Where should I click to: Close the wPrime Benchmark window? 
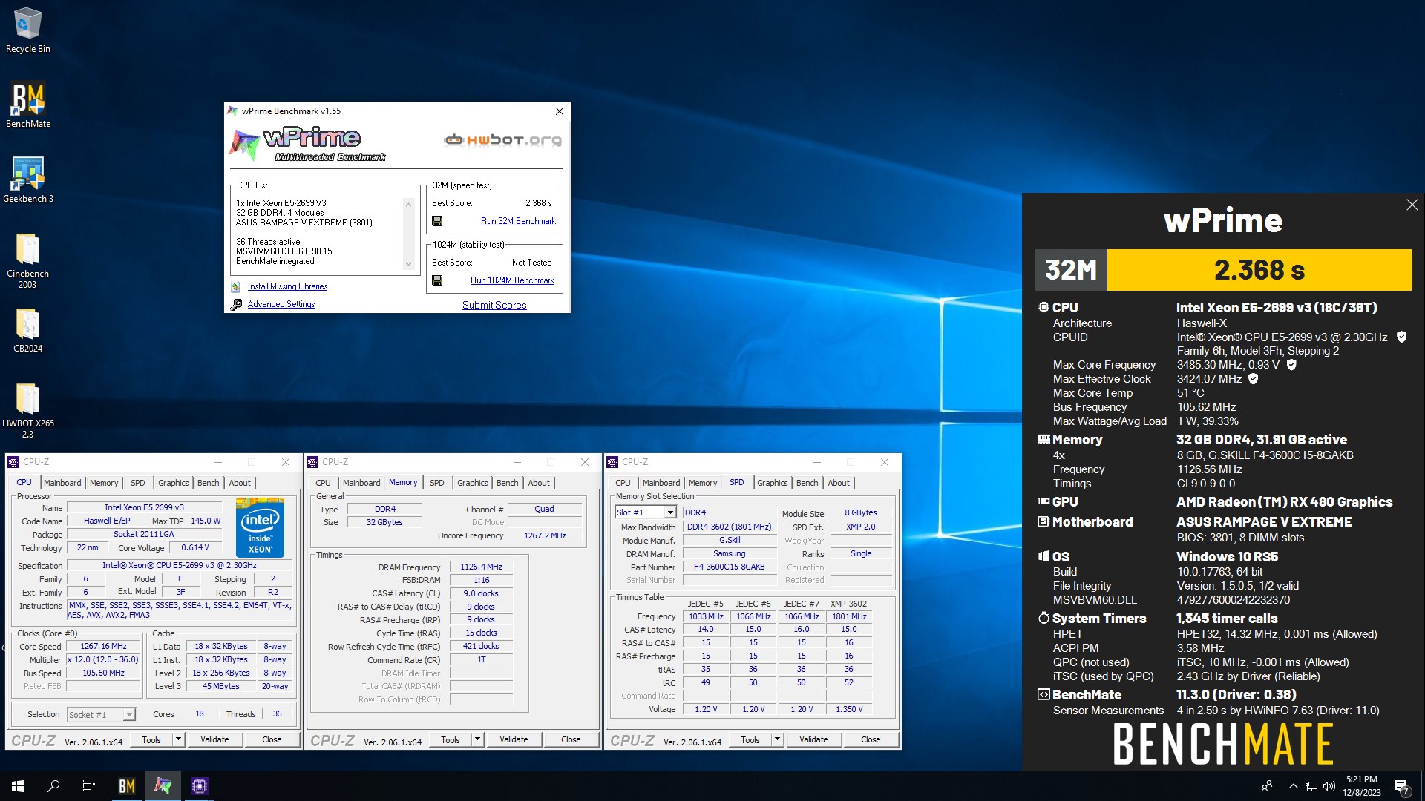coord(560,111)
